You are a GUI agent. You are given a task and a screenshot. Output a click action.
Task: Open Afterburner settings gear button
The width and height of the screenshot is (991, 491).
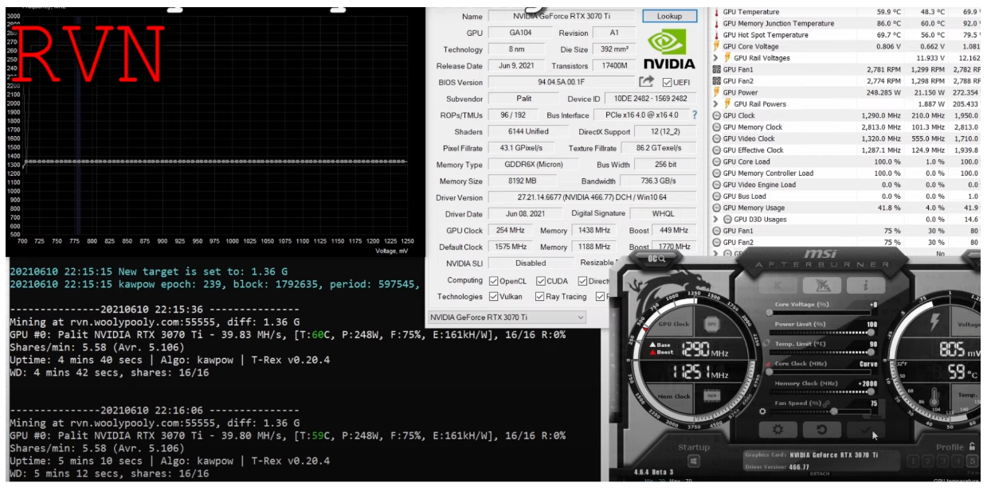point(779,429)
